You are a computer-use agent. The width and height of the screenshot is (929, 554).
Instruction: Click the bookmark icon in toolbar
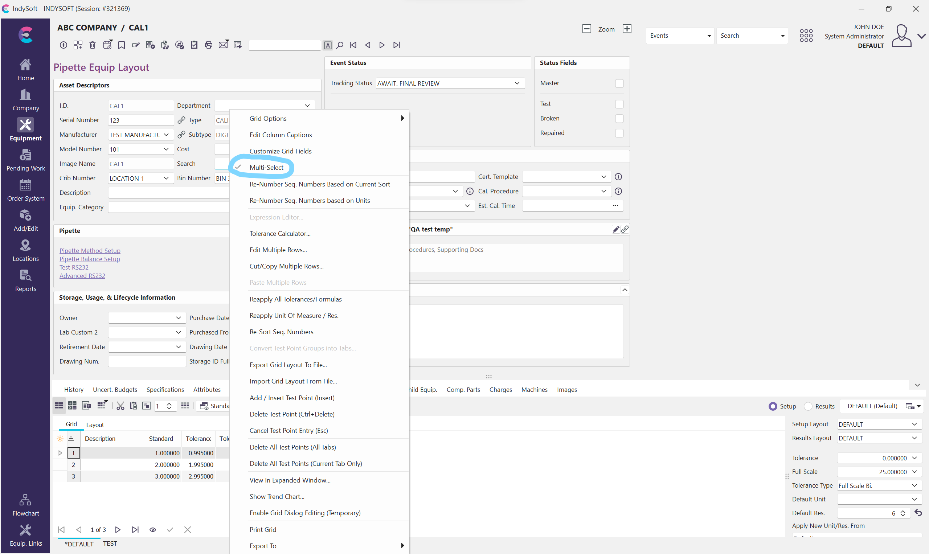121,45
